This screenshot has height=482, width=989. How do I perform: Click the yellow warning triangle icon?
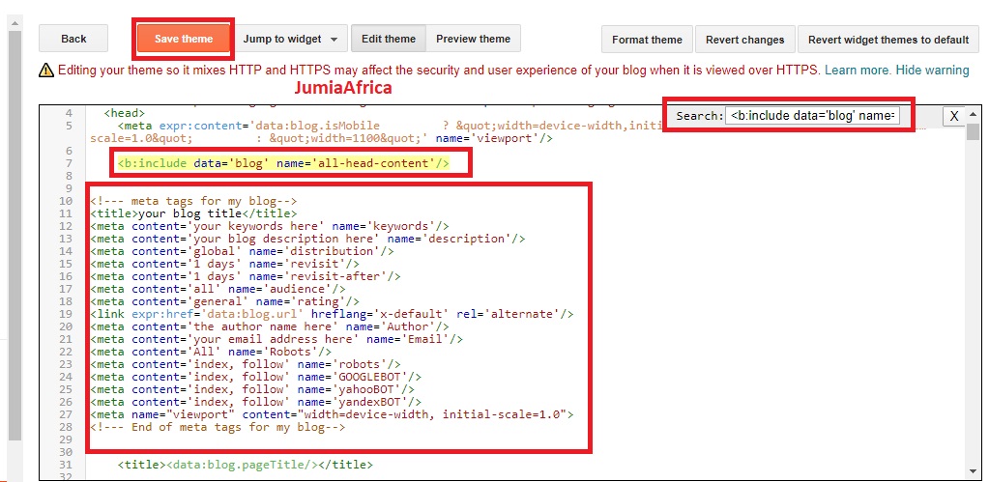click(46, 70)
